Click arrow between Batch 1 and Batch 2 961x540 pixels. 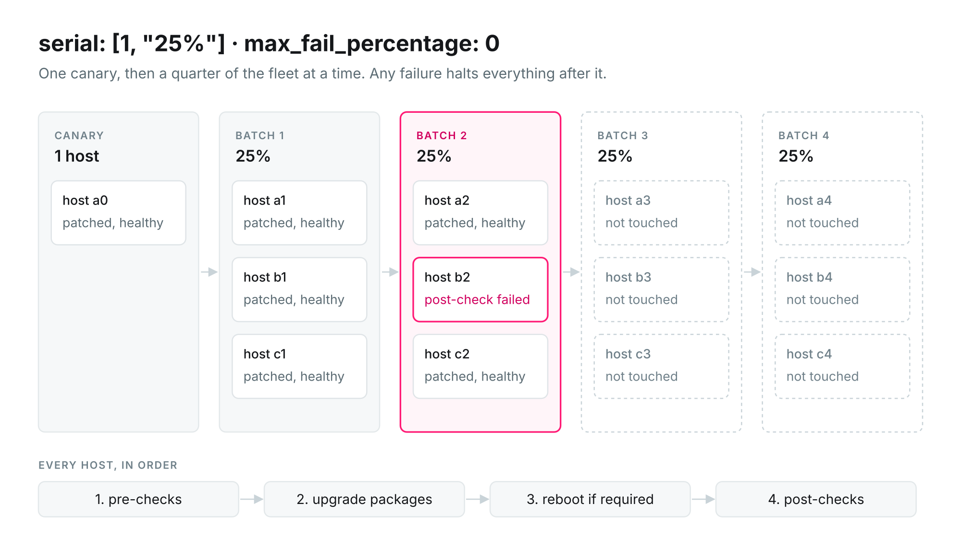(390, 272)
